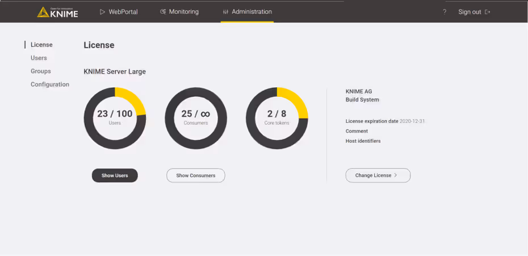Click the sign out arrow icon
The width and height of the screenshot is (528, 256).
tap(487, 12)
